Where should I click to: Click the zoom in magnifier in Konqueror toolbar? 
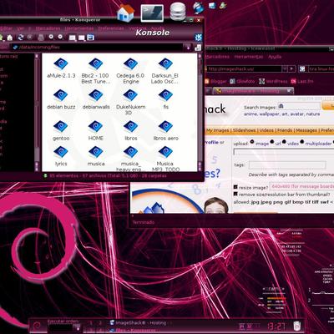(x=51, y=37)
